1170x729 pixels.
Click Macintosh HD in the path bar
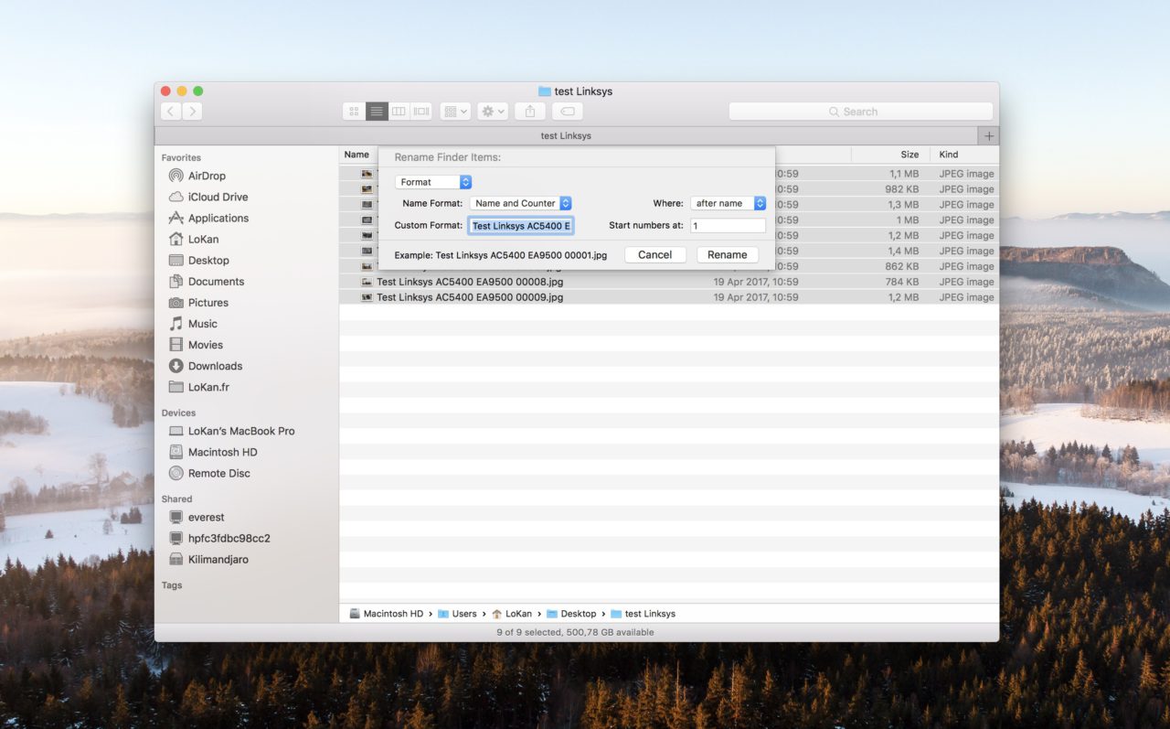click(x=386, y=614)
